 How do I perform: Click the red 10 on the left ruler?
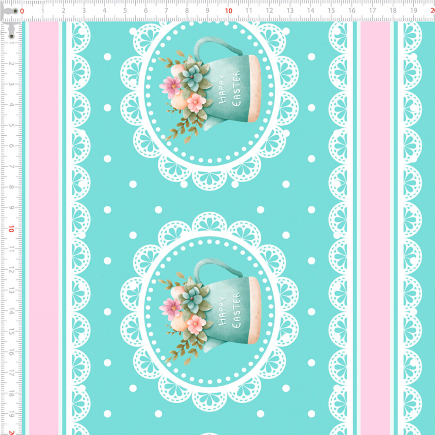pyautogui.click(x=10, y=229)
